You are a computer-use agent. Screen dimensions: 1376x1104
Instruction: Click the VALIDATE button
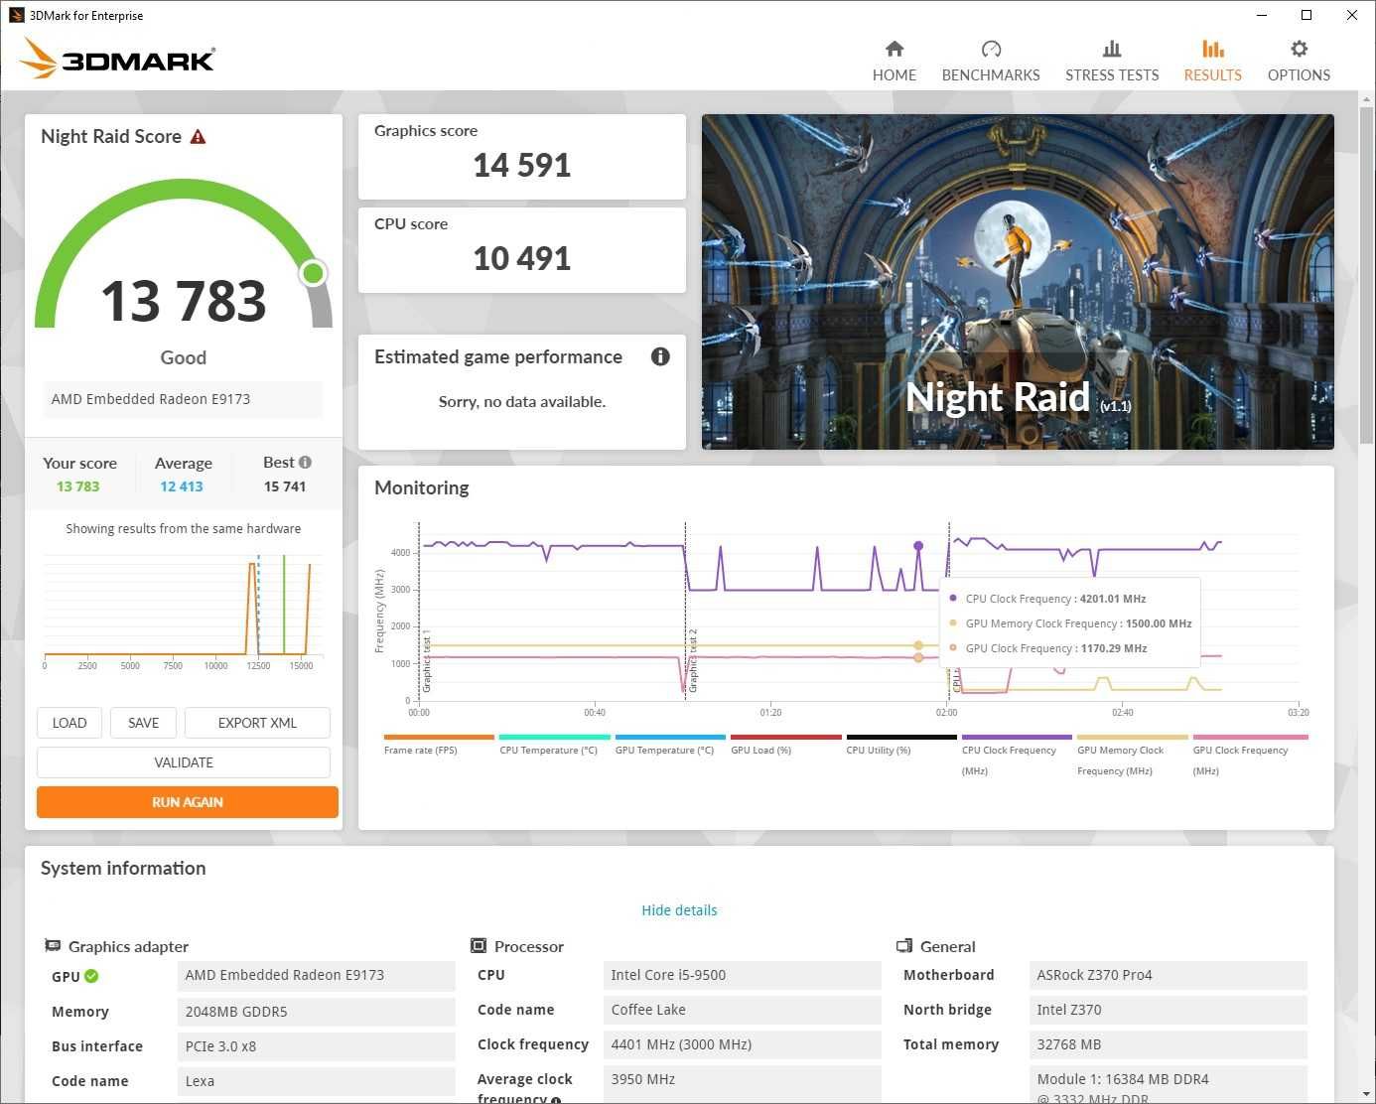click(x=184, y=762)
